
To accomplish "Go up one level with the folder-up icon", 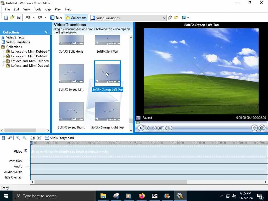I will tap(170, 18).
